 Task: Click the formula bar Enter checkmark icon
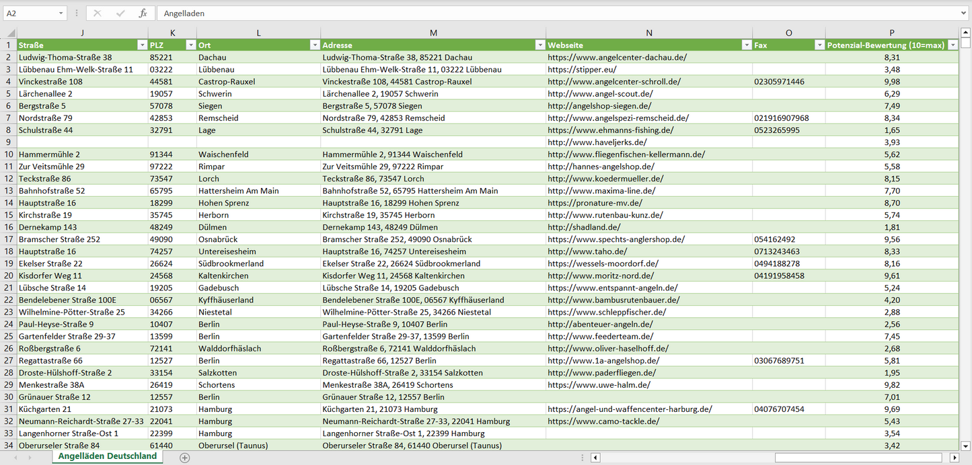click(120, 13)
